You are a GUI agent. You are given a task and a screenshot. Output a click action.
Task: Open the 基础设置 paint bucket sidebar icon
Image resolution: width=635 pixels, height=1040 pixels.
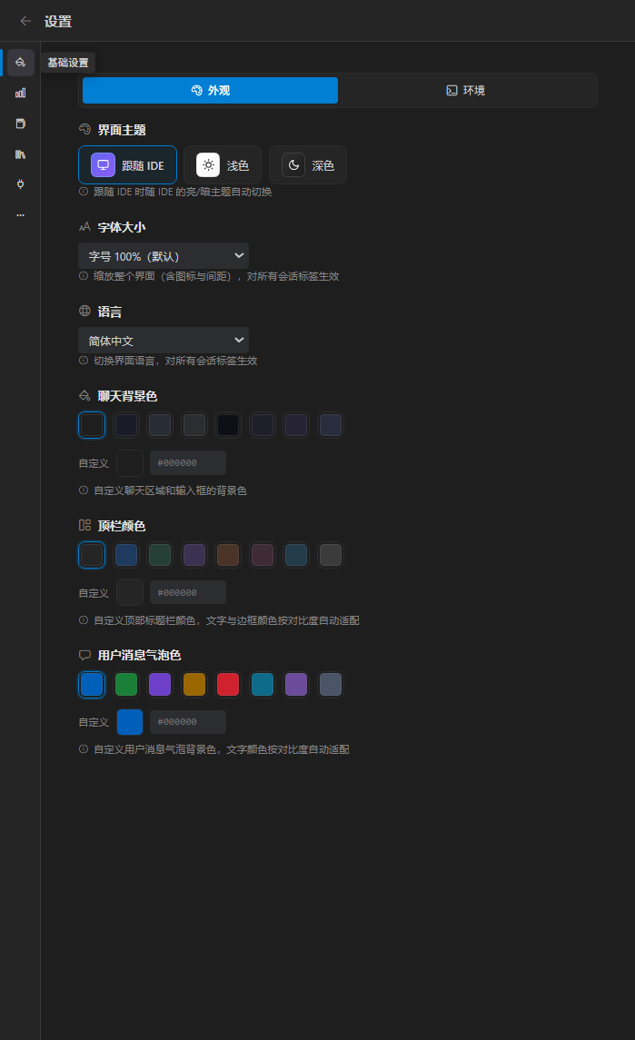(21, 63)
